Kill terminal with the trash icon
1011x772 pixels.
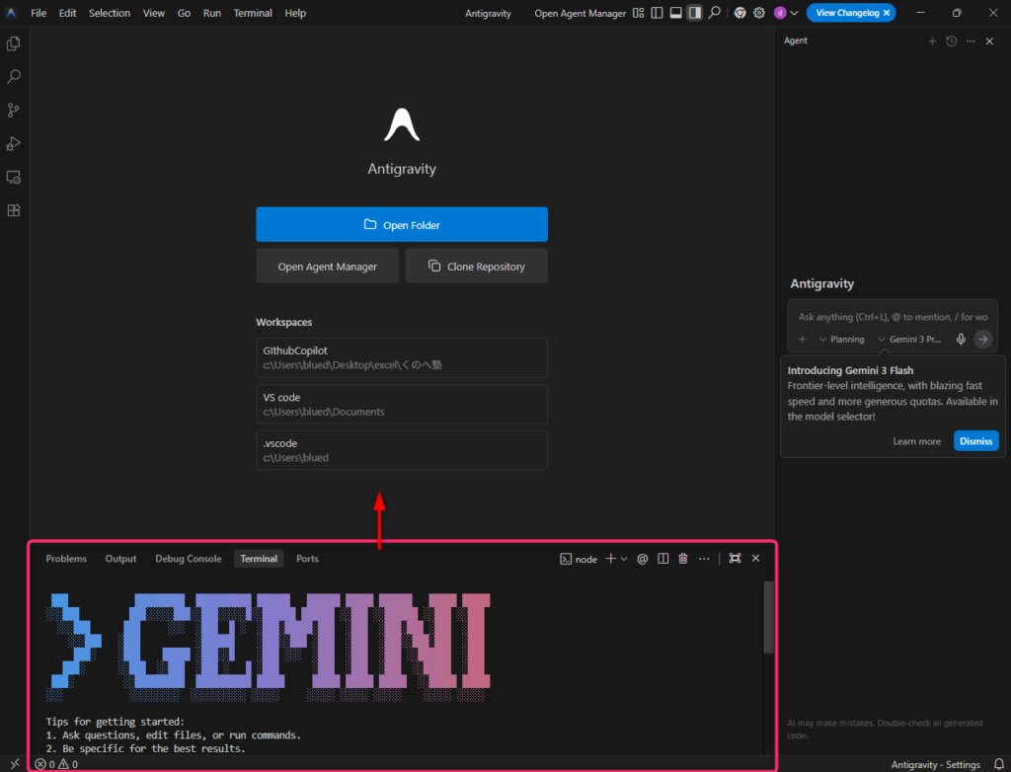coord(683,559)
